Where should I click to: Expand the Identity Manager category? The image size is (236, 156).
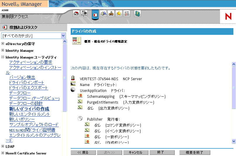(x=3, y=50)
